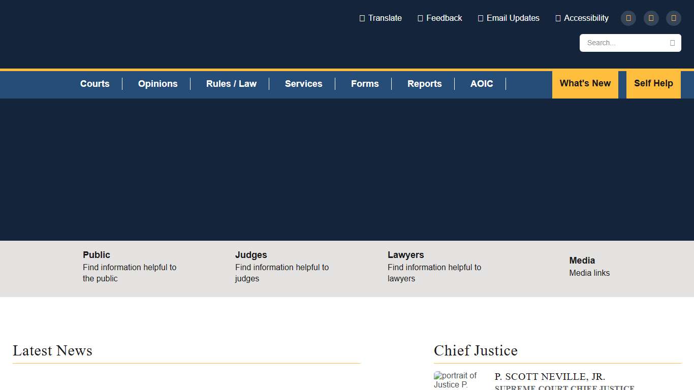Click the Self Help button
694x390 pixels.
(x=653, y=84)
